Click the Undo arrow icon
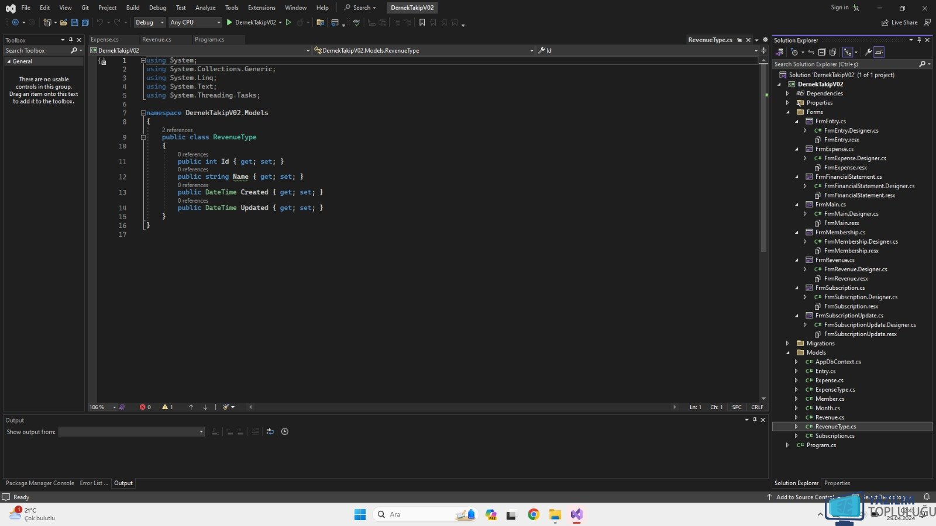This screenshot has height=526, width=936. [100, 22]
